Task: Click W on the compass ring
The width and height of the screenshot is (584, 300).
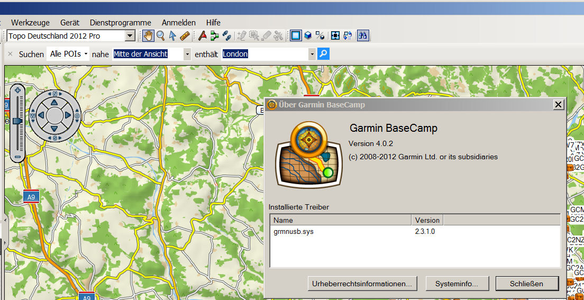Action: 32,116
